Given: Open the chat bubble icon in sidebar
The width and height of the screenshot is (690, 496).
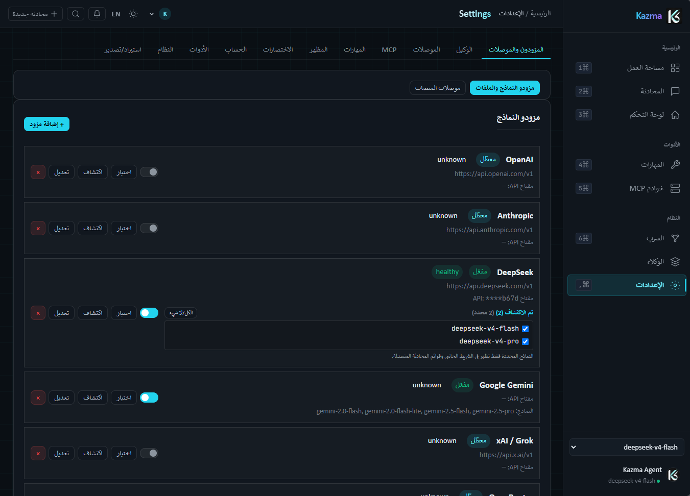Looking at the screenshot, I should click(x=675, y=91).
